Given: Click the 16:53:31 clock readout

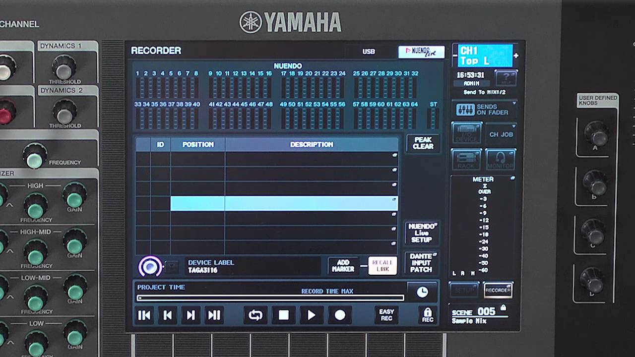Looking at the screenshot, I should [470, 75].
